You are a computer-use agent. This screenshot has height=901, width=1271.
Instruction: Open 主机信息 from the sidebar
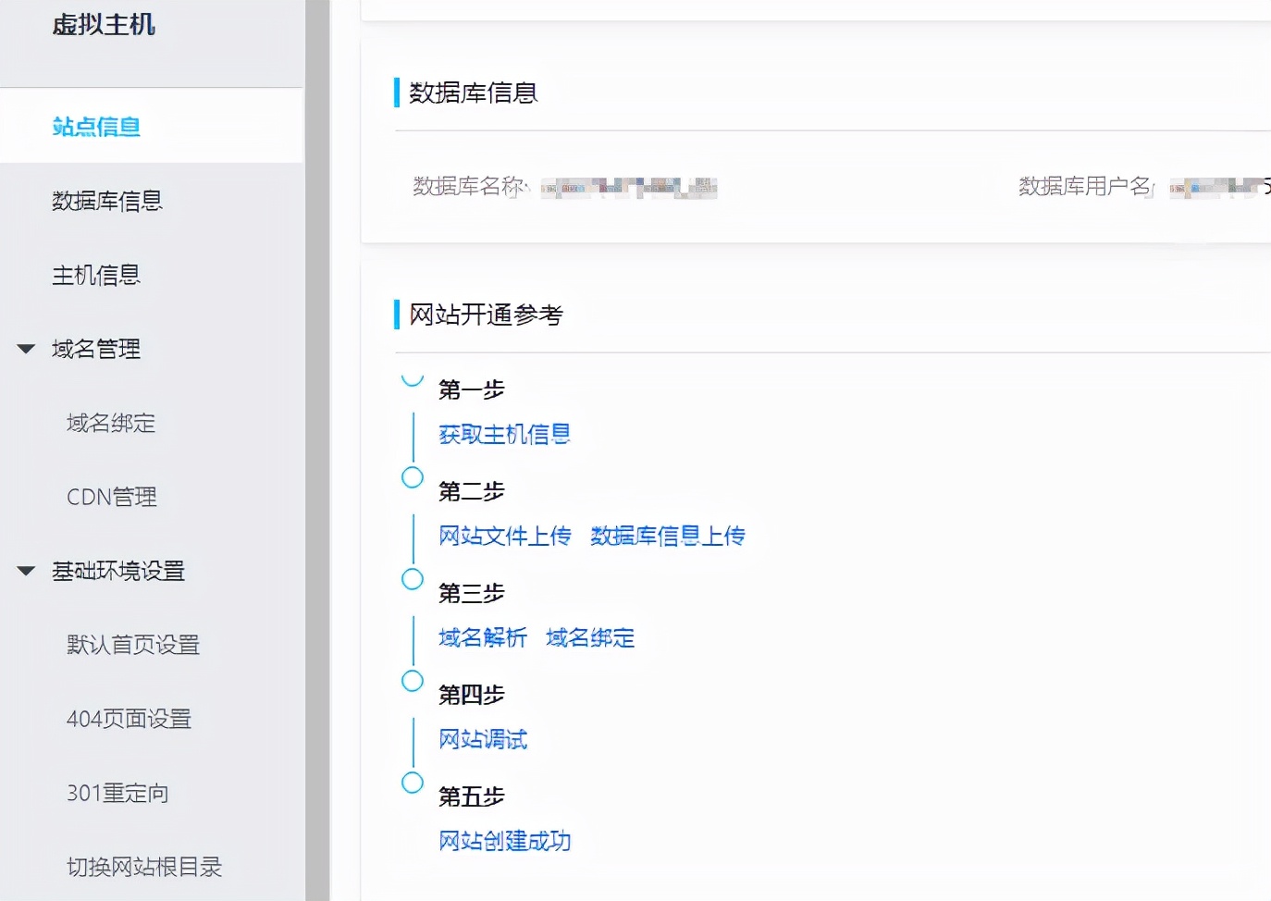(x=96, y=275)
